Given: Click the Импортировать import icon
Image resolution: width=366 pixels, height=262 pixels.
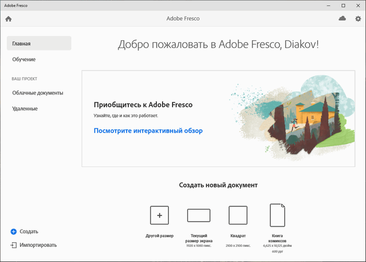Looking at the screenshot, I should click(14, 245).
